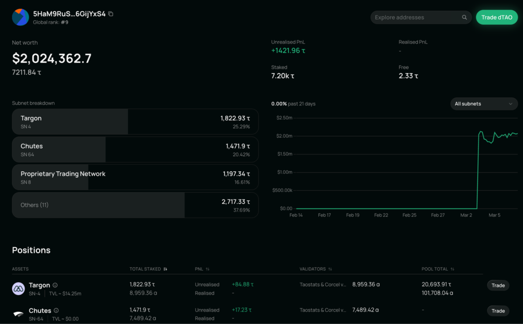
Task: Open the All subnets dropdown
Action: click(484, 104)
